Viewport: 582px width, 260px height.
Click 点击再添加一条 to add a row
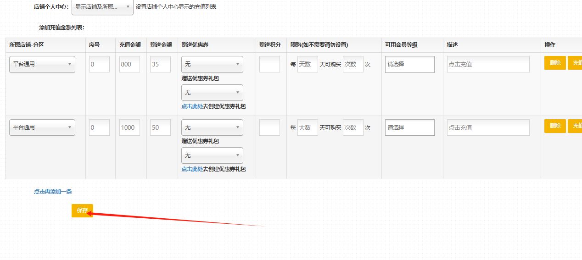coord(53,192)
